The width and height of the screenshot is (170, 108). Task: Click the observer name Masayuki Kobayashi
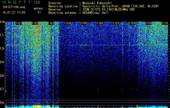pos(97,3)
